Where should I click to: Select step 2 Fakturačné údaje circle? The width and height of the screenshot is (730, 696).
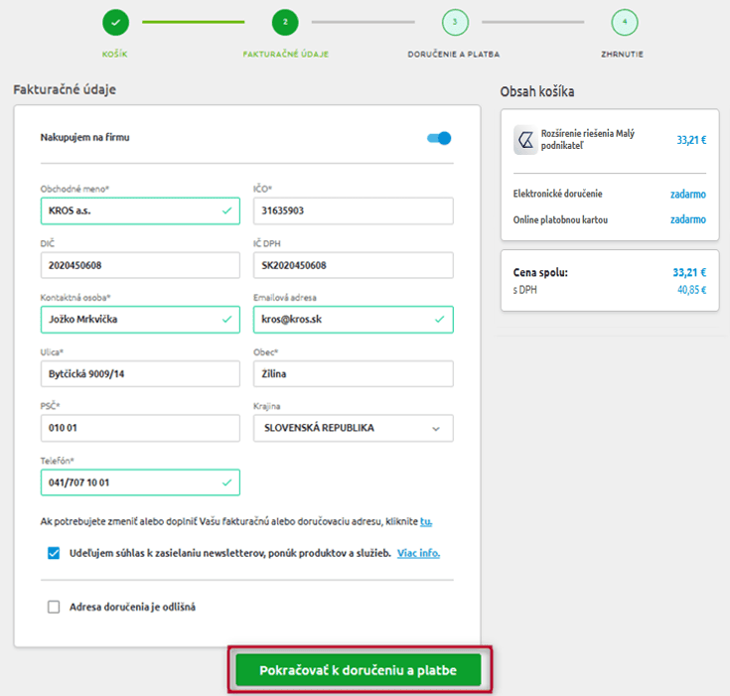[x=285, y=21]
